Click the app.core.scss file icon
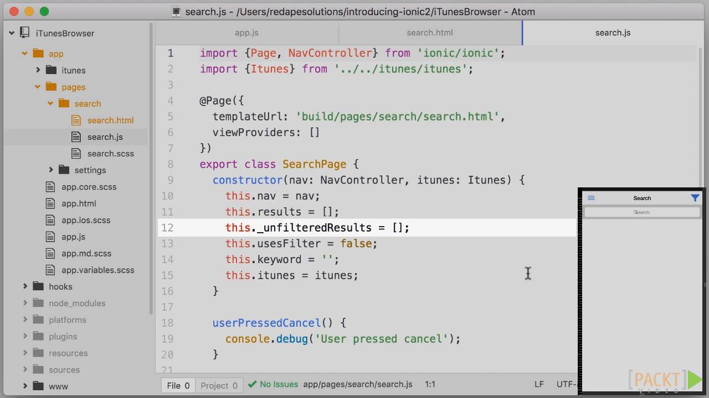This screenshot has height=398, width=709. tap(51, 186)
